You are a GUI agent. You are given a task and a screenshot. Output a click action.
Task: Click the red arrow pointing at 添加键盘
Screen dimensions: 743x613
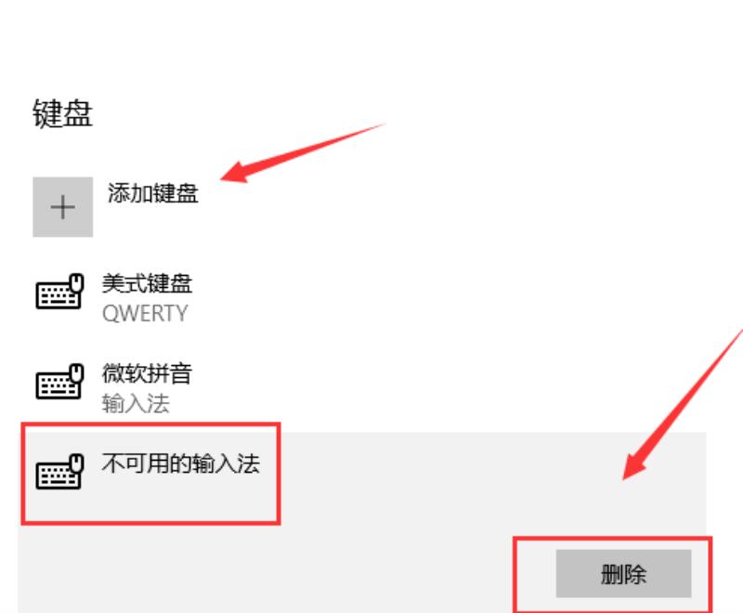pos(304,152)
